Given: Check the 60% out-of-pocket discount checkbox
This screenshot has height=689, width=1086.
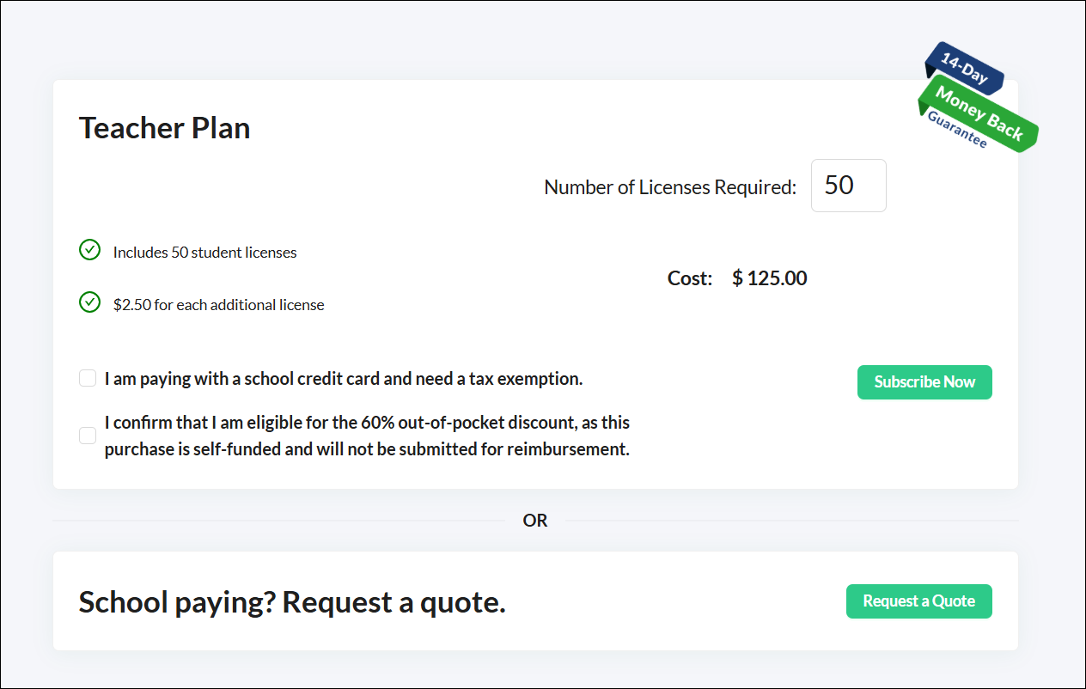Looking at the screenshot, I should click(x=88, y=436).
